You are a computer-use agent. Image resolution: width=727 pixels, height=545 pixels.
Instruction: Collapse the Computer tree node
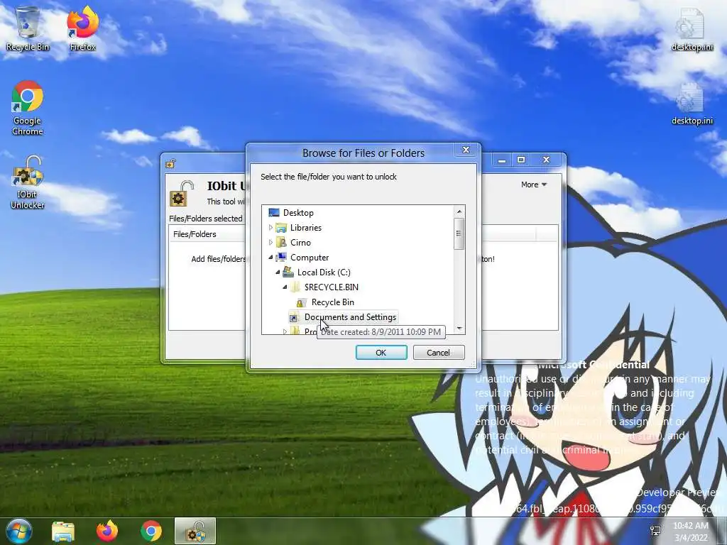tap(270, 257)
